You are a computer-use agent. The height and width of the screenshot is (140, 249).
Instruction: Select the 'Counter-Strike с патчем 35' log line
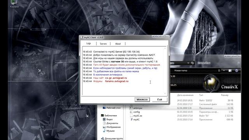120,61
